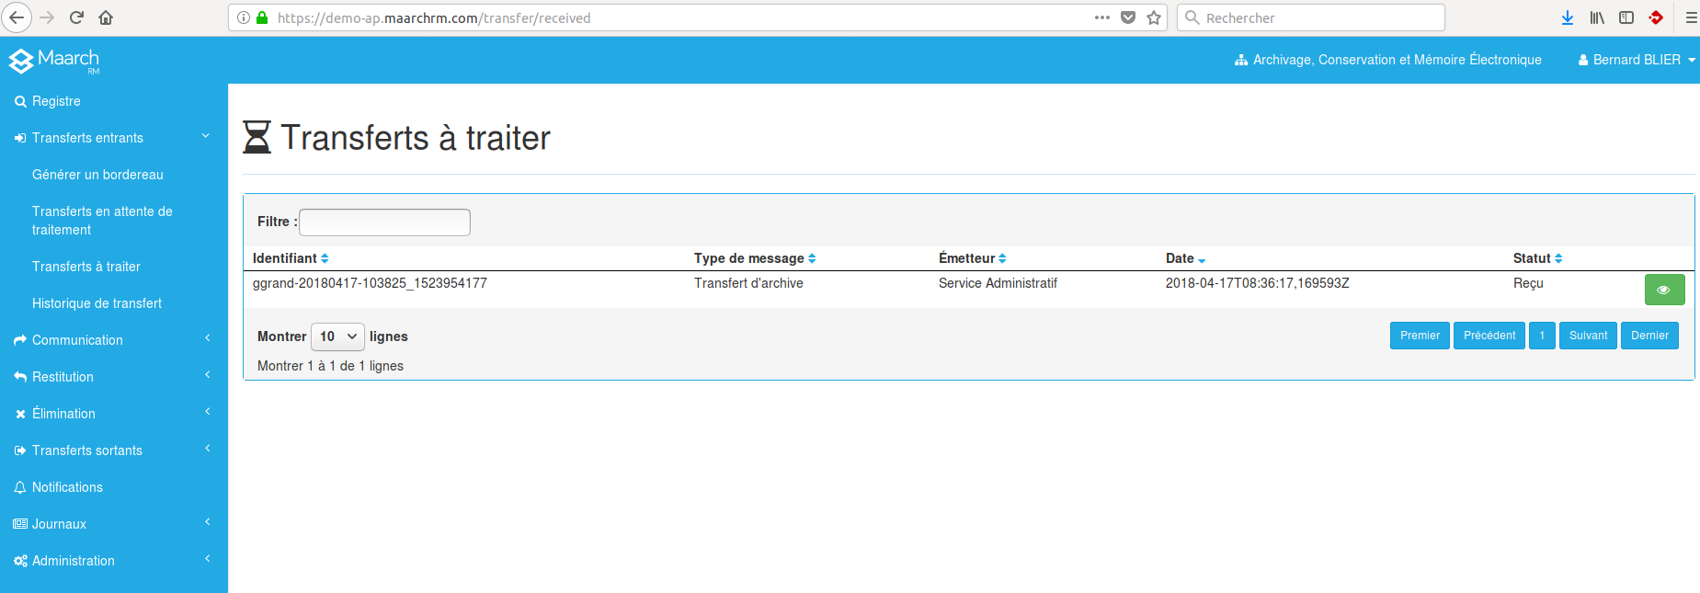This screenshot has width=1700, height=593.
Task: Click the browser forward arrow
Action: click(47, 17)
